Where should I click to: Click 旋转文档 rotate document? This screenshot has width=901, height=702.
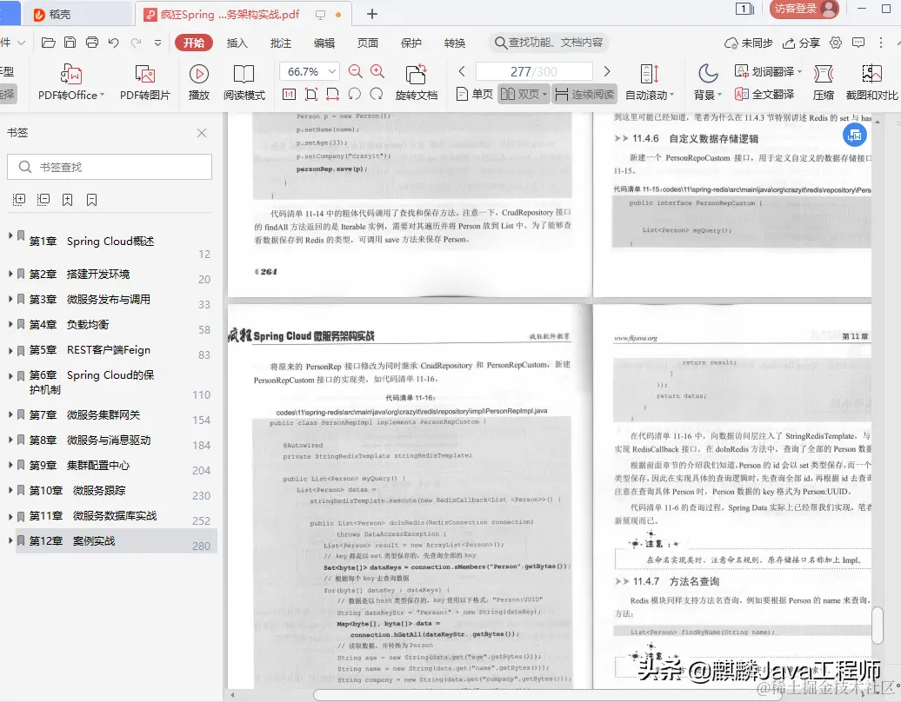[417, 83]
